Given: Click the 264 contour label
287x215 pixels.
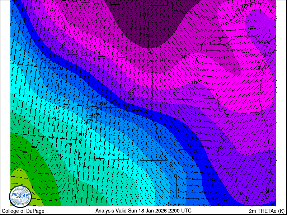Looking at the screenshot, I should click(184, 57).
